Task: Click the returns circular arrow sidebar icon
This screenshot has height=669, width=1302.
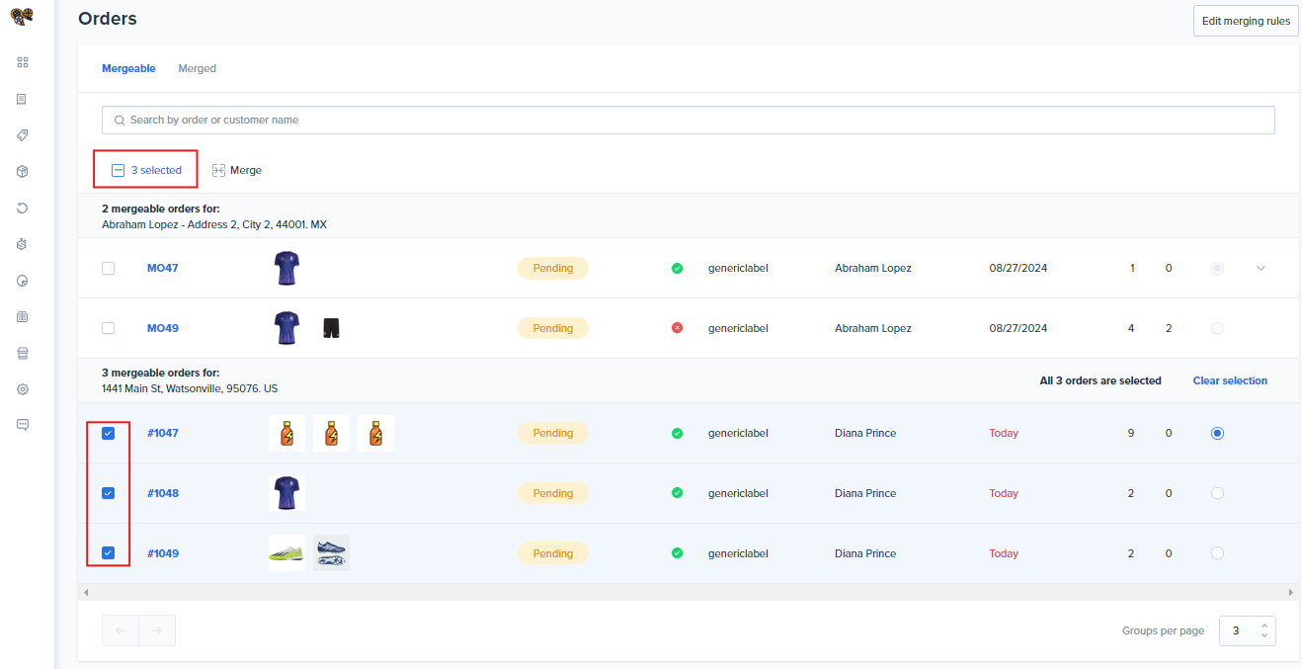Action: tap(23, 209)
